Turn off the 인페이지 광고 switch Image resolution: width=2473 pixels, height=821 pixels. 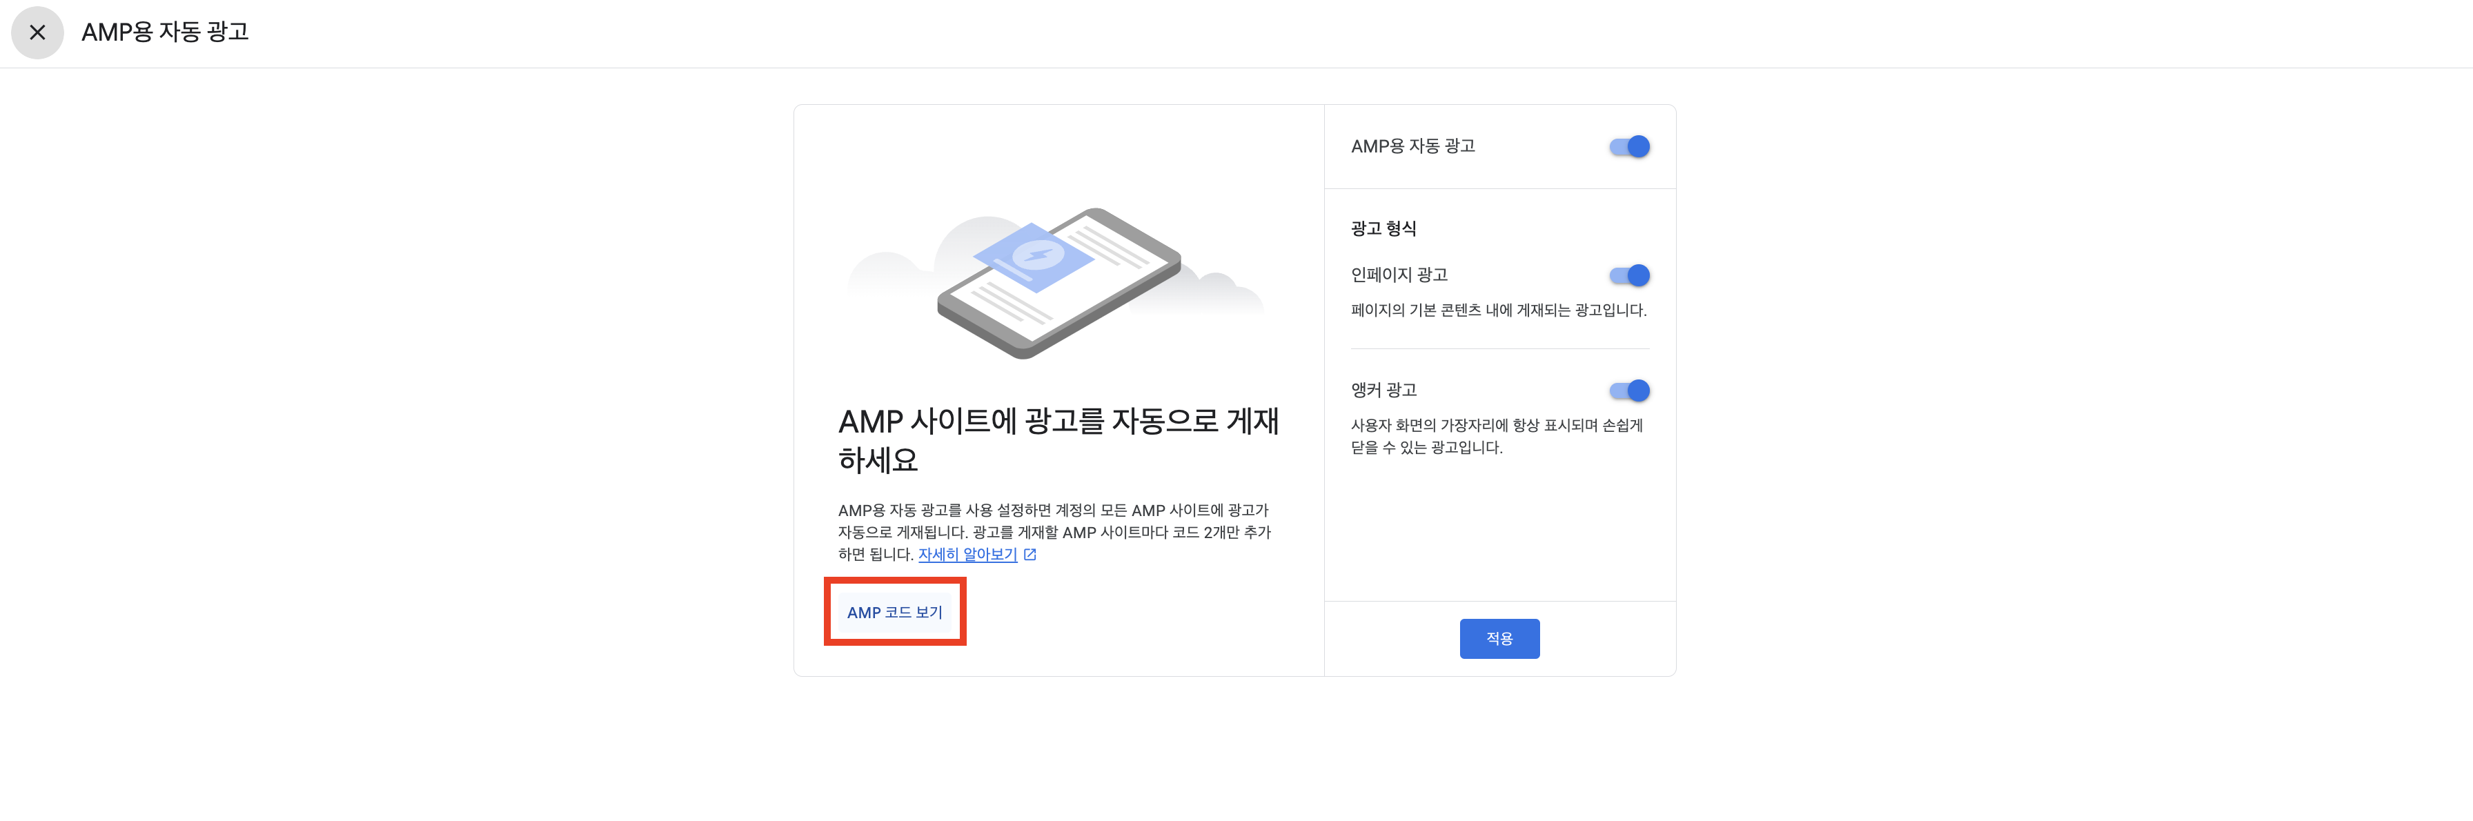tap(1629, 275)
